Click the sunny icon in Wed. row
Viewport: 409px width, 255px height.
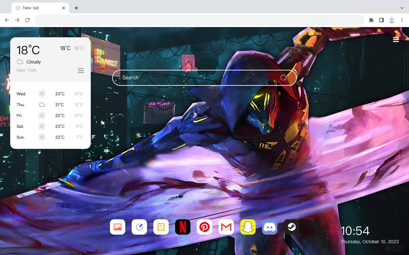pyautogui.click(x=42, y=94)
